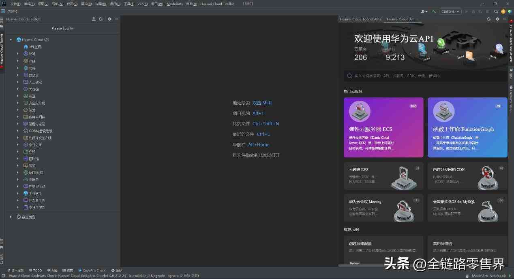Image resolution: width=514 pixels, height=279 pixels.
Task: Open the Huawei Cloud Toolkit left sidebar tab
Action: [x=2, y=51]
